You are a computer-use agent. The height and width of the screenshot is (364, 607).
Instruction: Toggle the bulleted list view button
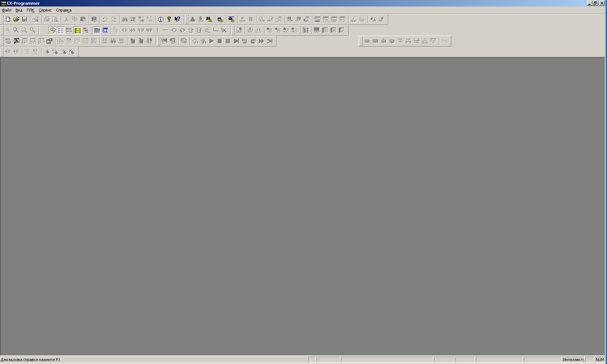[61, 30]
